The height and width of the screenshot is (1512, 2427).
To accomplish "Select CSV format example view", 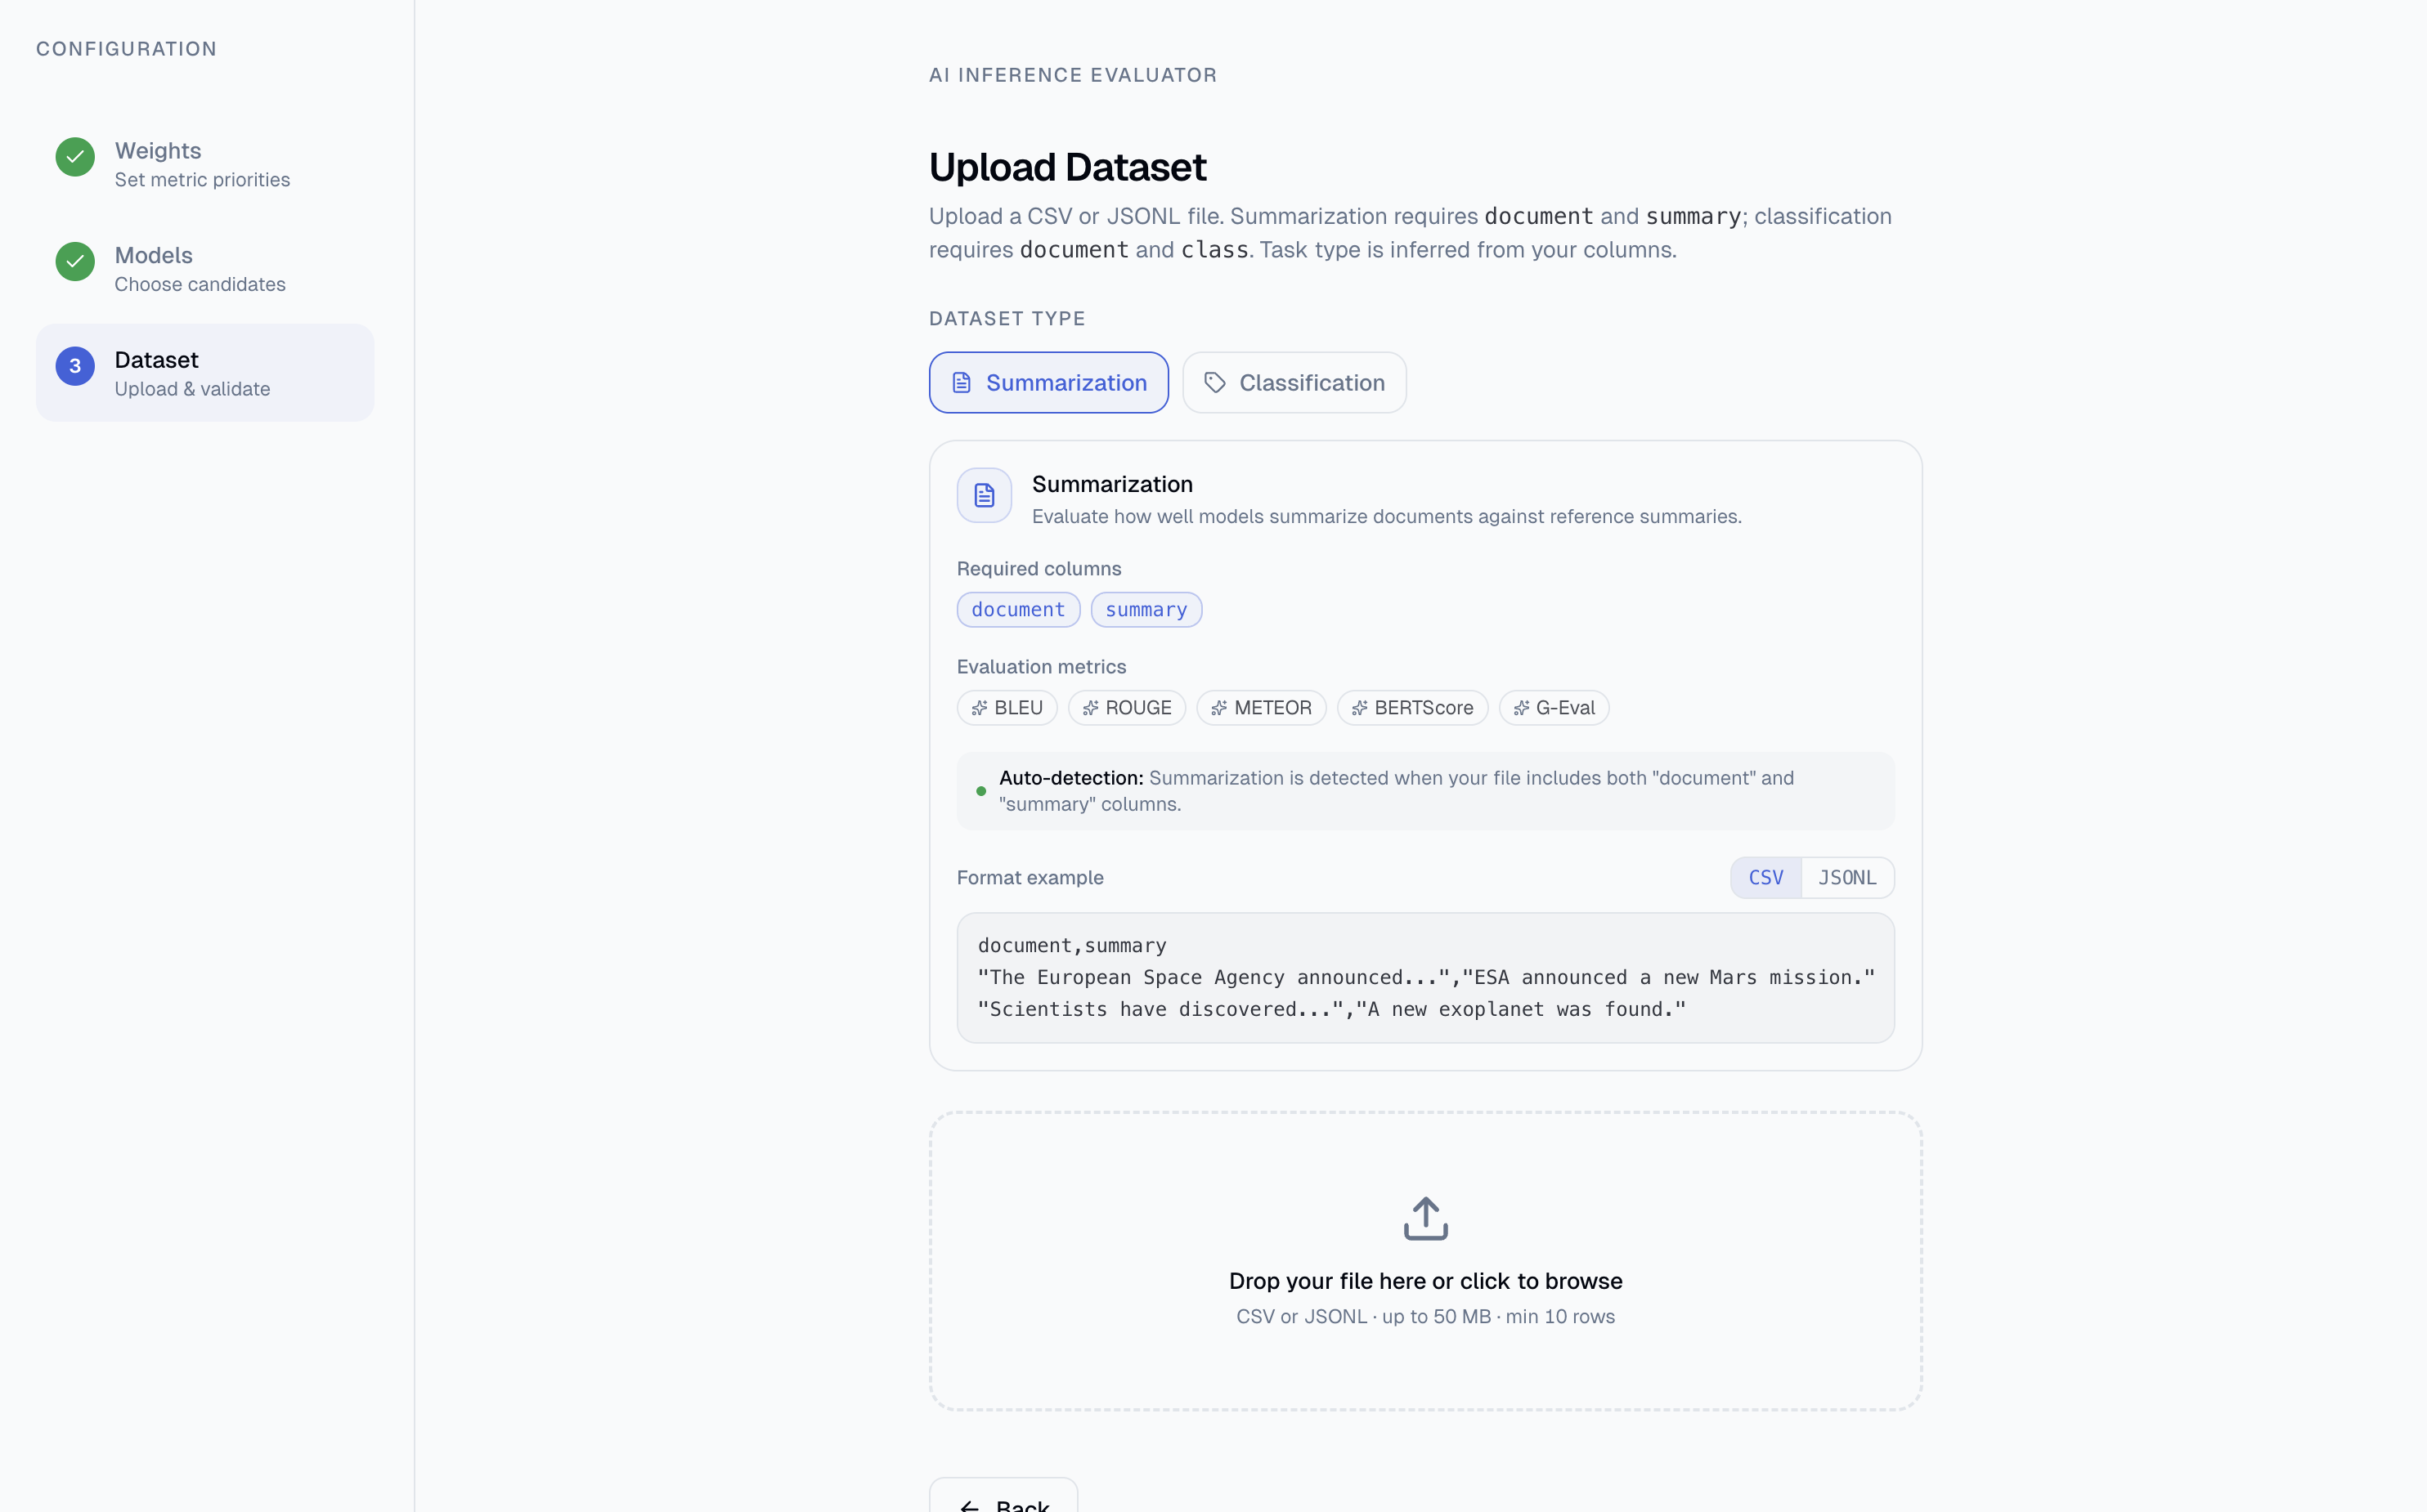I will click(x=1765, y=877).
